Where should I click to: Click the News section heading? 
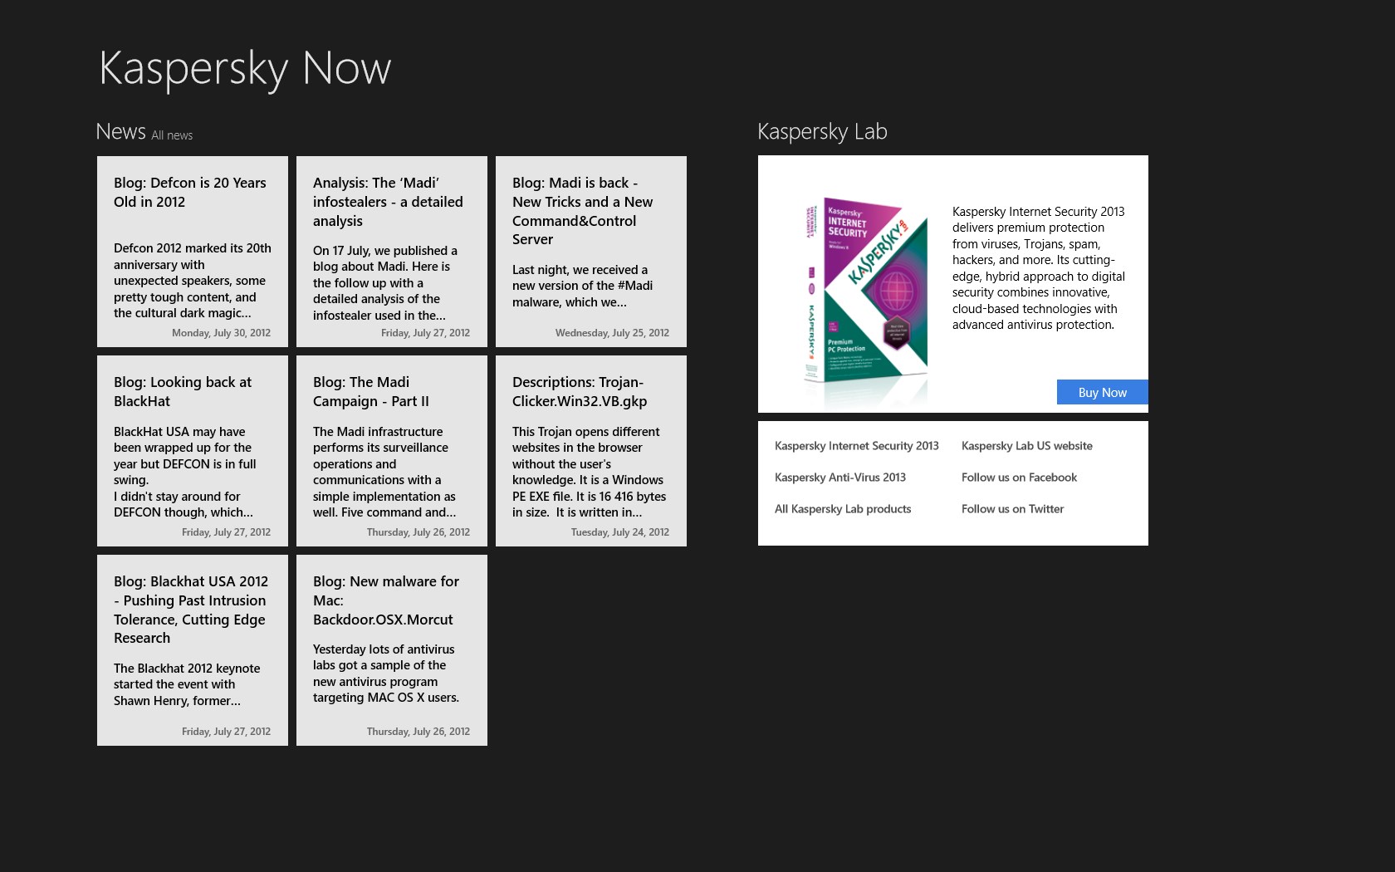click(120, 132)
